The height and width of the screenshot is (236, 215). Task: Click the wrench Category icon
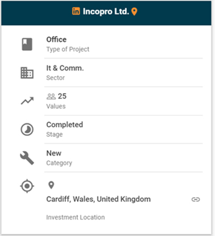coord(27,158)
